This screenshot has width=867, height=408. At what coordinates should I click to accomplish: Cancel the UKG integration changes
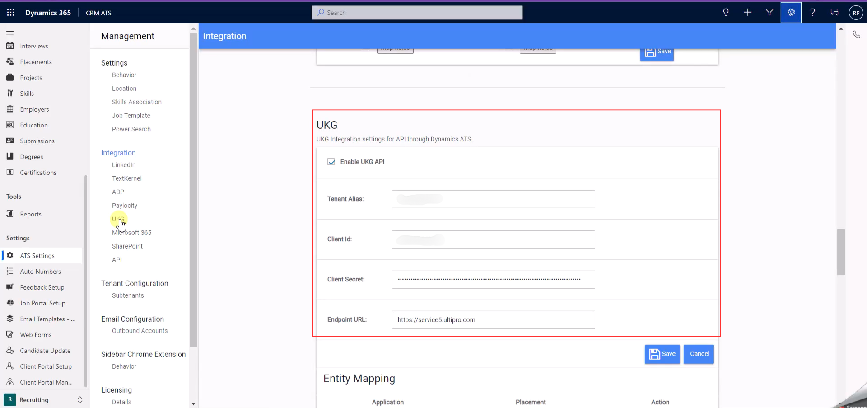coord(699,354)
